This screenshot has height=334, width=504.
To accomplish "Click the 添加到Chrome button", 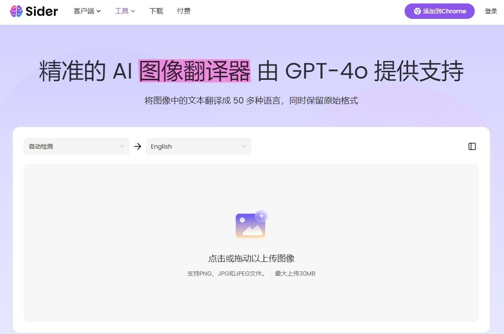I will [439, 11].
